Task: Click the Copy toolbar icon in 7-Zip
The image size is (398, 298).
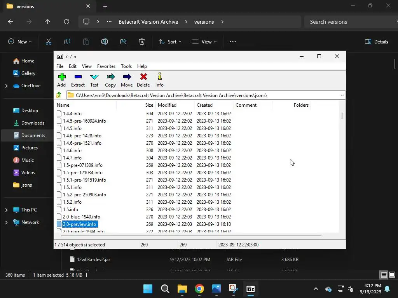Action: 110,80
